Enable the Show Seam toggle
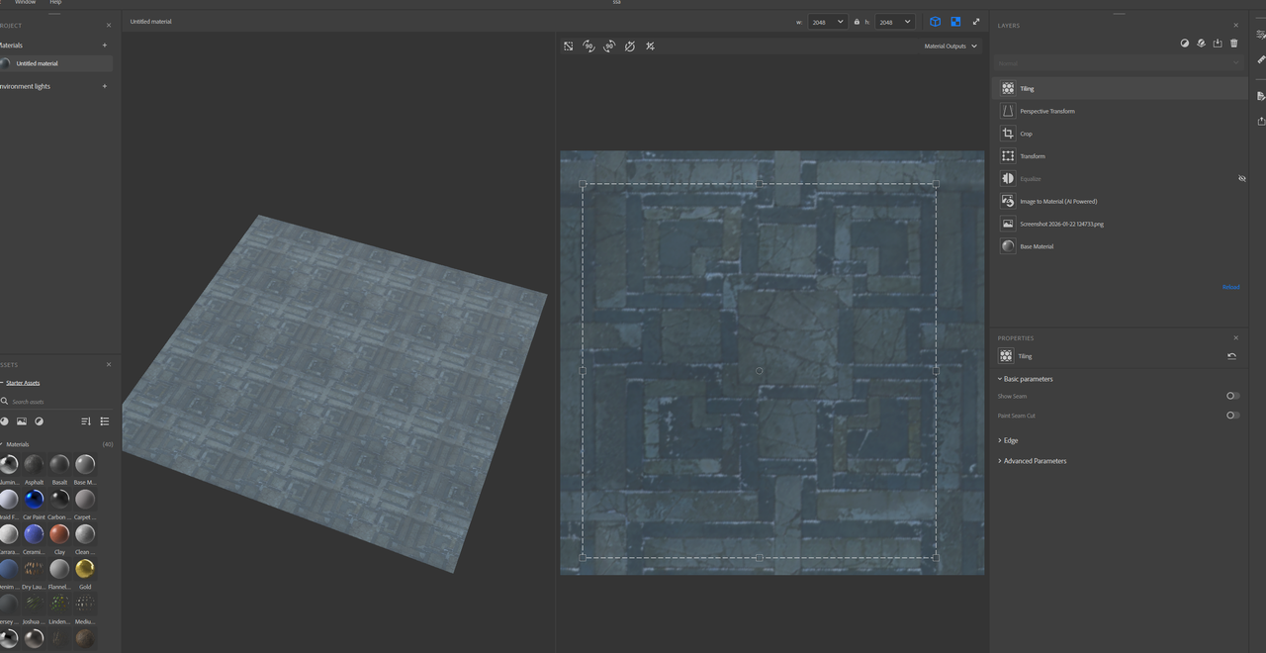The height and width of the screenshot is (653, 1266). click(1232, 396)
